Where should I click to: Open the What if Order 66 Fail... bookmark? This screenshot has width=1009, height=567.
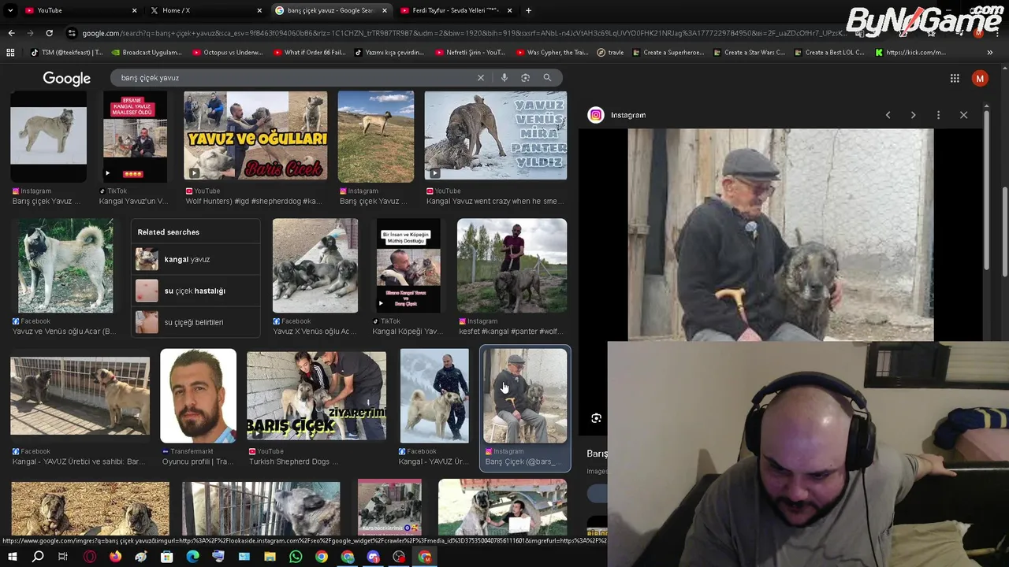coord(309,53)
